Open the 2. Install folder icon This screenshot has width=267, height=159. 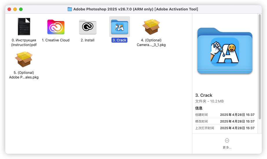pyautogui.click(x=88, y=27)
